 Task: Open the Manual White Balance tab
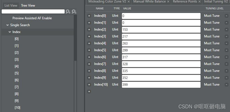coord(149,2)
